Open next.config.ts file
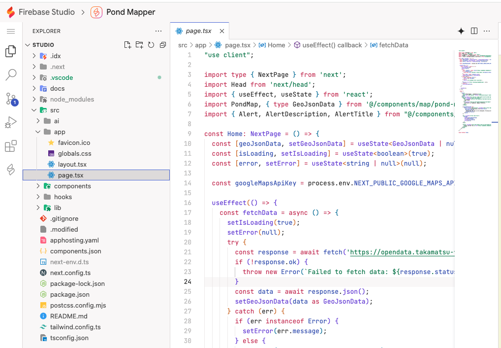The height and width of the screenshot is (348, 501). click(96, 273)
